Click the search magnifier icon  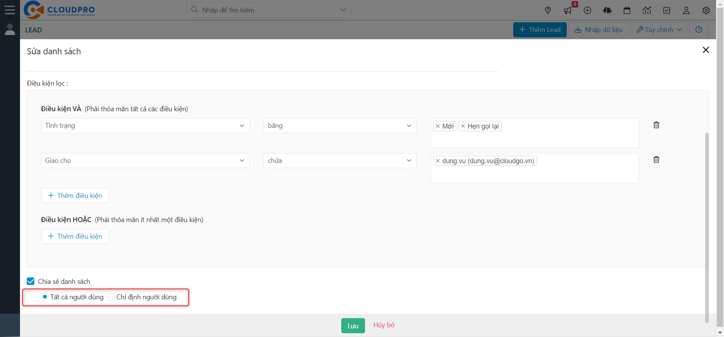click(195, 10)
